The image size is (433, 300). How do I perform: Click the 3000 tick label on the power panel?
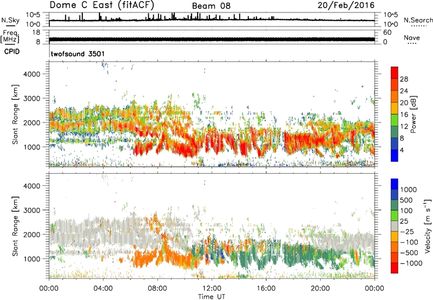[x=31, y=99]
